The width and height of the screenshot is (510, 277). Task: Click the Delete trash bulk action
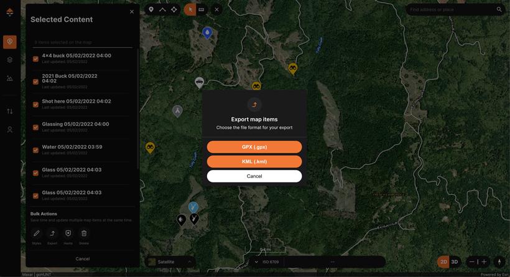click(84, 233)
